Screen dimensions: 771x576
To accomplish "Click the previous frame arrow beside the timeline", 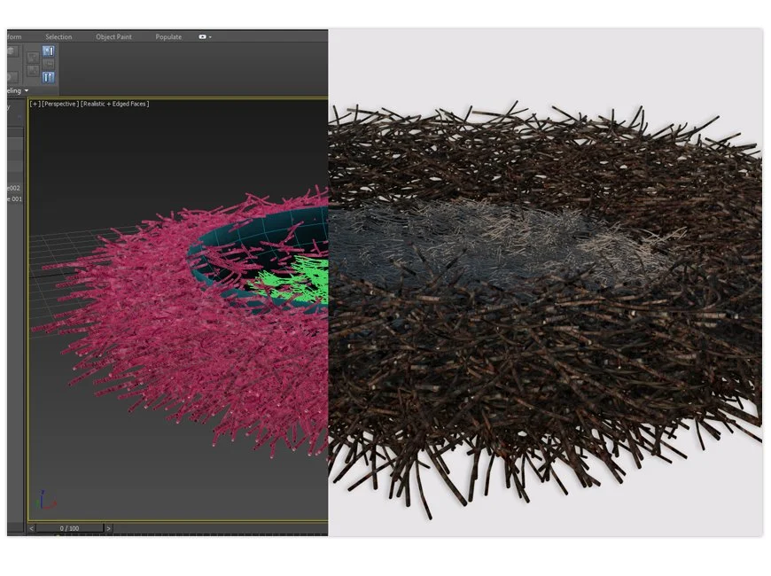I will pos(31,529).
